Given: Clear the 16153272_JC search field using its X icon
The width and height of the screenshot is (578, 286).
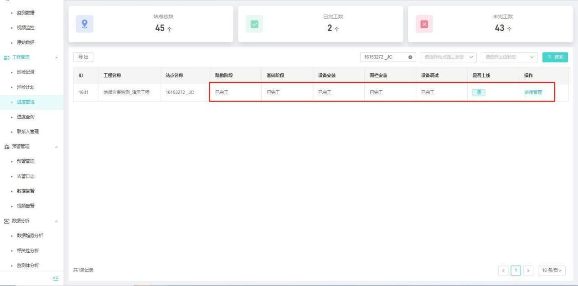Looking at the screenshot, I should 410,57.
